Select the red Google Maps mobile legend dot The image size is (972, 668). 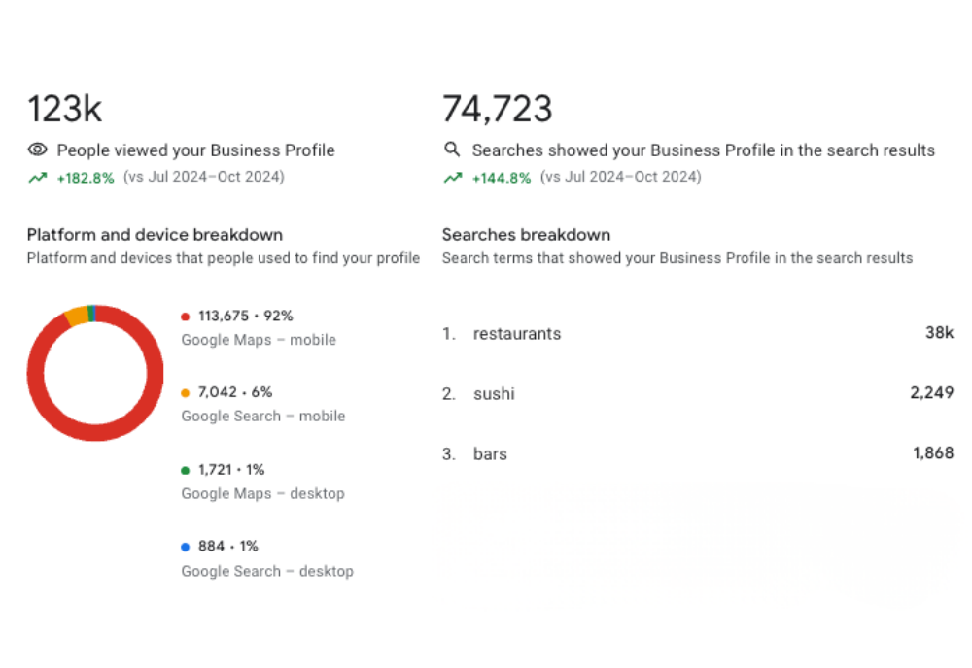click(185, 317)
